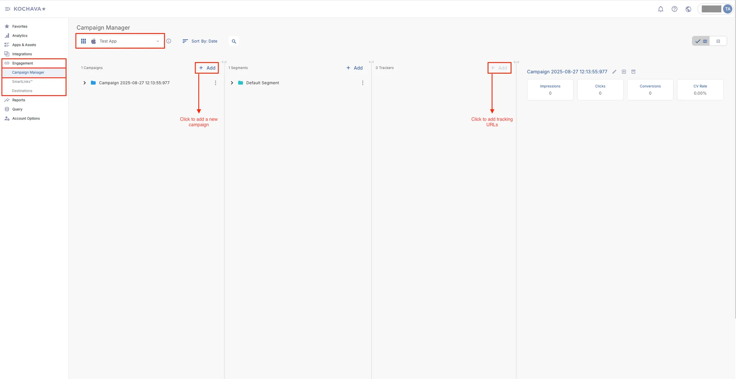
Task: Click the Analytics bar chart icon
Action: tap(7, 36)
